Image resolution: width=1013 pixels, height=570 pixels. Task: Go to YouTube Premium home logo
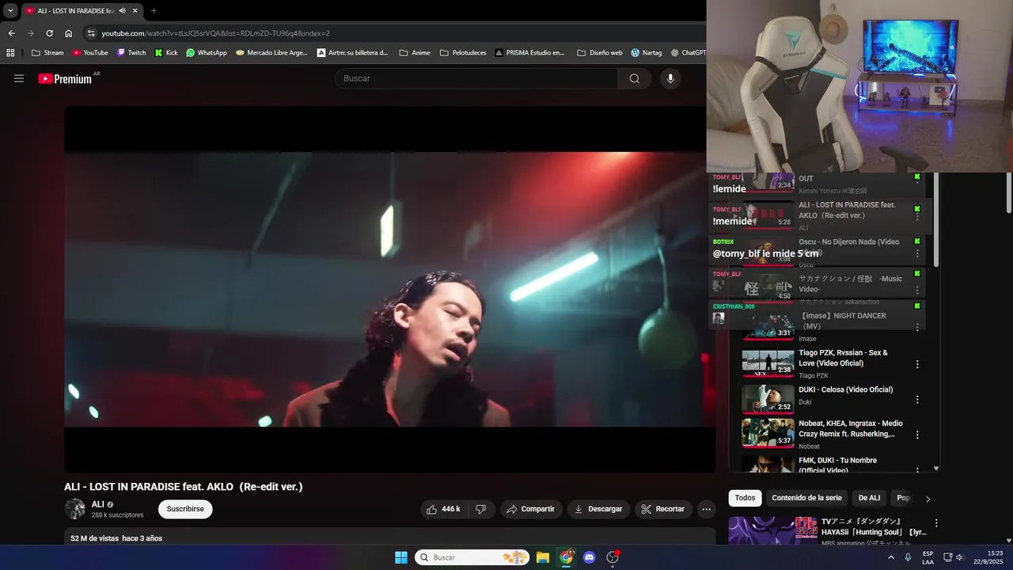click(65, 78)
